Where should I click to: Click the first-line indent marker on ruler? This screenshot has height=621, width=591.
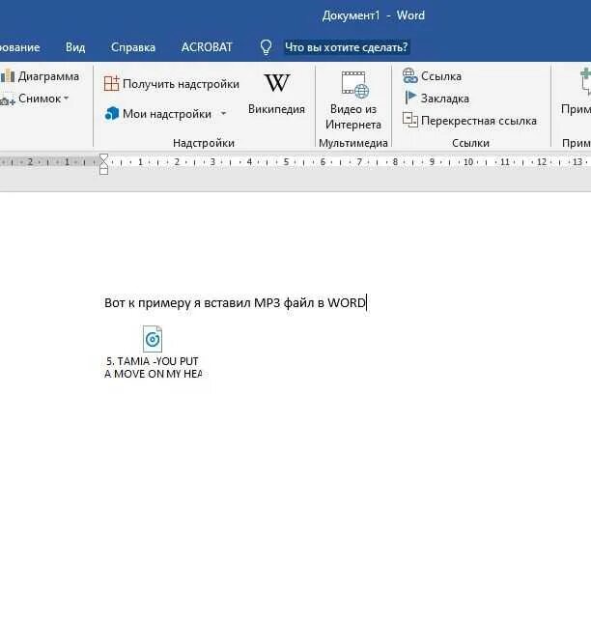click(103, 158)
